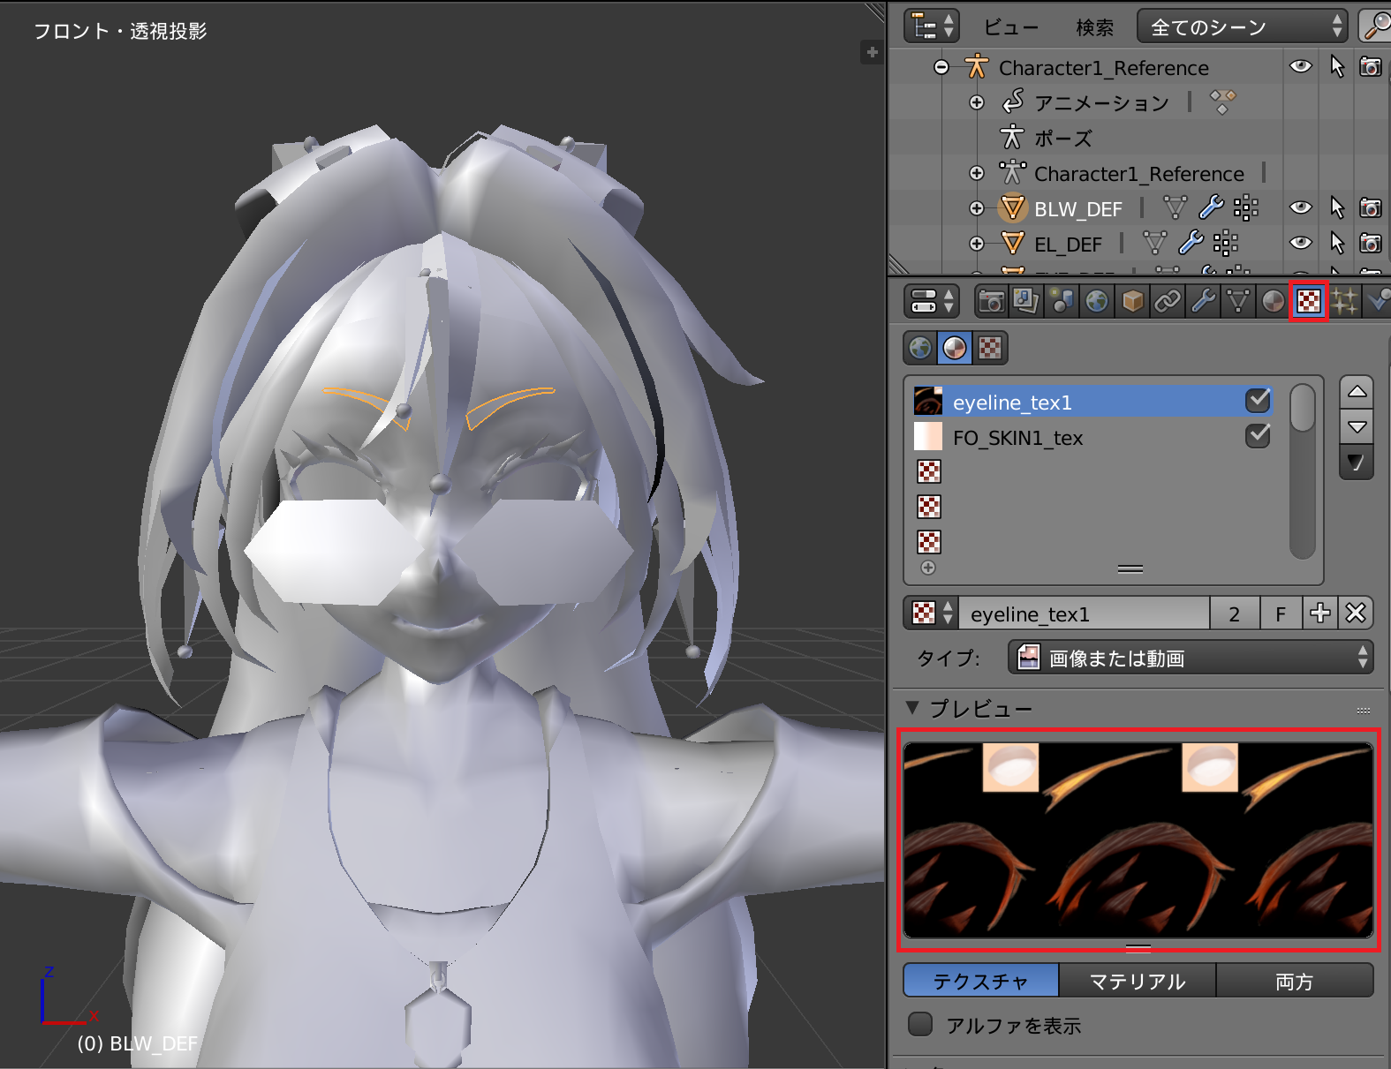Show material textures context button
The image size is (1391, 1069).
click(x=955, y=348)
